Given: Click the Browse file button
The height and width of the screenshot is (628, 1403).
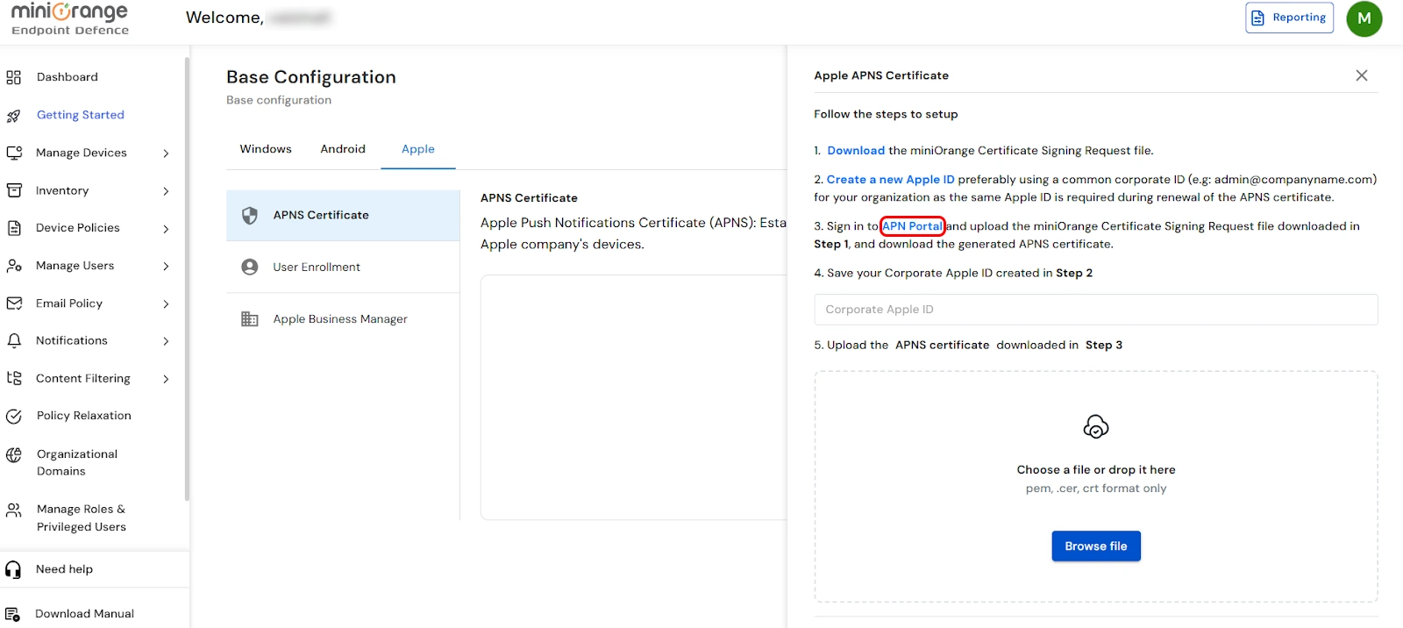Looking at the screenshot, I should coord(1096,546).
